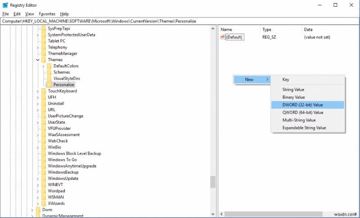Click the Name column header

point(239,30)
